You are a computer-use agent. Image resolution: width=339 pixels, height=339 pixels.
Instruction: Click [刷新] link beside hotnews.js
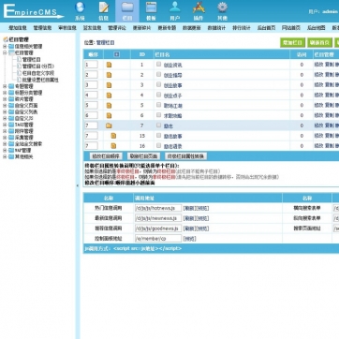[189, 208]
